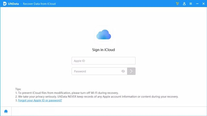Click 'Recover Data from iCloud' title text
Screen dimensions: 207x116
click(39, 4)
